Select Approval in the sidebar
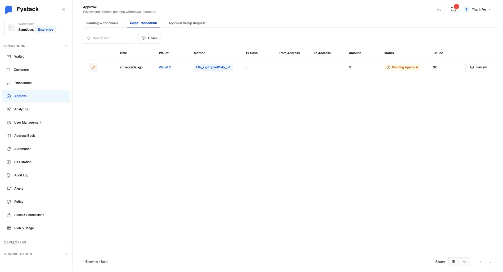Screen dimensions: 503x272 [36, 96]
